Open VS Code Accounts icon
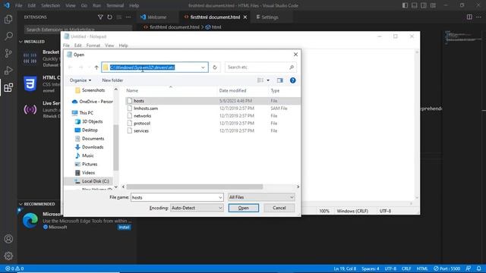This screenshot has width=486, height=273. (x=8, y=239)
